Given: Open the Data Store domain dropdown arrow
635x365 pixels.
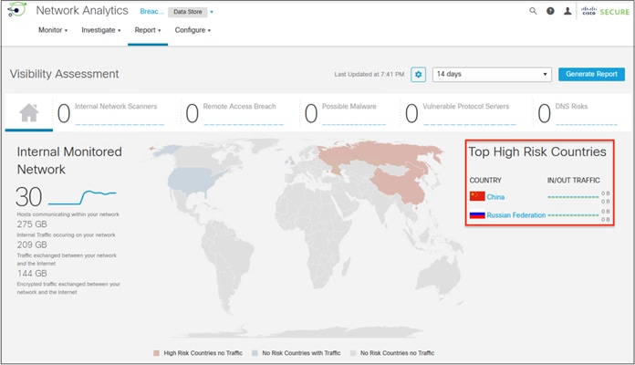Looking at the screenshot, I should [x=212, y=12].
